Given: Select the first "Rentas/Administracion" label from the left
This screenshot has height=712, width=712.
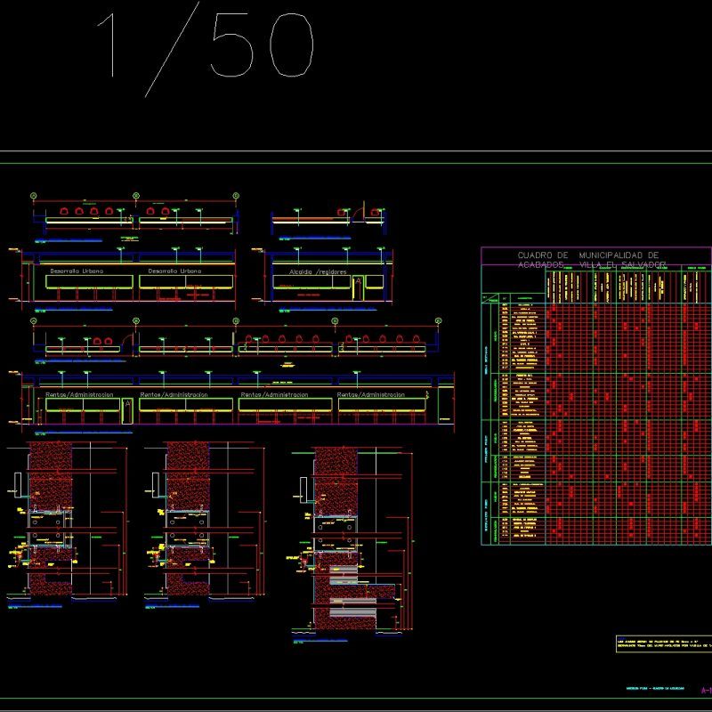Looking at the screenshot, I should pyautogui.click(x=79, y=394).
